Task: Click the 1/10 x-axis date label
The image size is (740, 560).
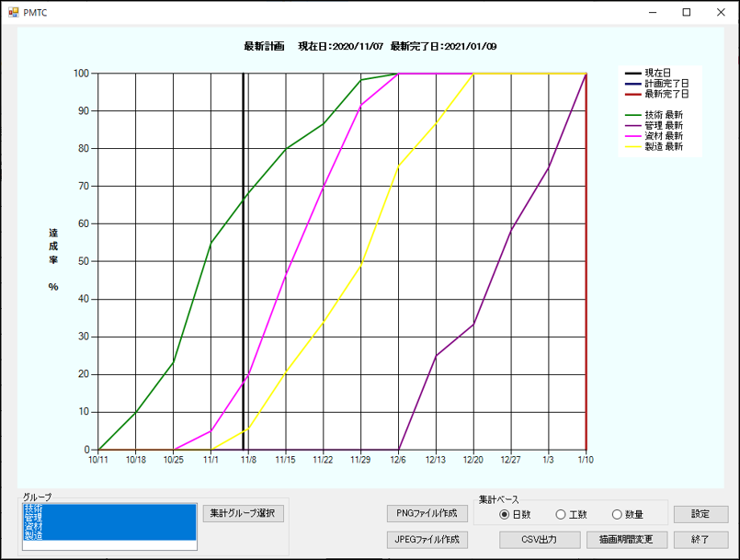Action: tap(586, 460)
